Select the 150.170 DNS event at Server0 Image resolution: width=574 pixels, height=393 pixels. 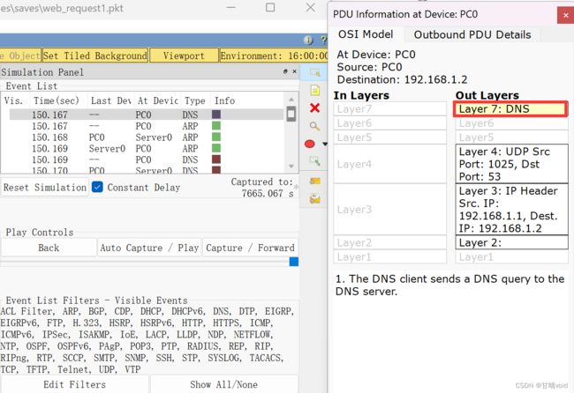(147, 170)
